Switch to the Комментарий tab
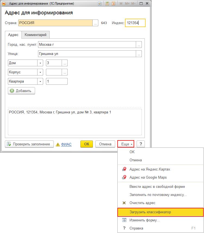Viewport: 204px width, 233px height. pos(36,35)
